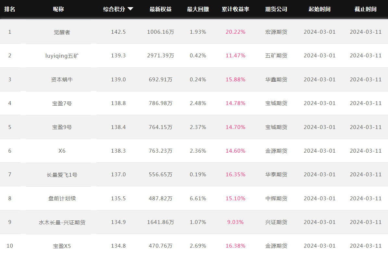Select the drawdown value 0.19%
The image size is (388, 257).
[x=198, y=175]
